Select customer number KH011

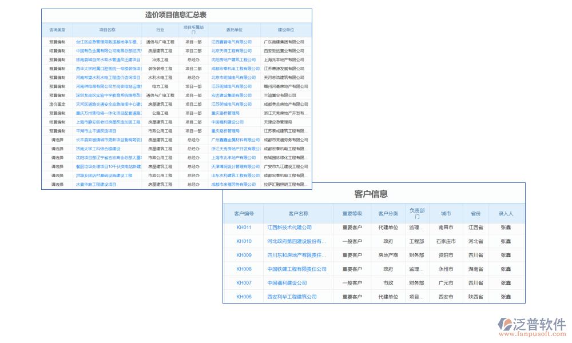243,228
